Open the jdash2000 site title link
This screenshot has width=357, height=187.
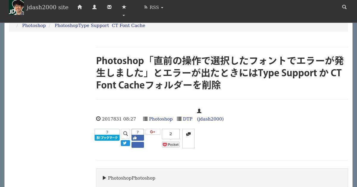pos(48,7)
